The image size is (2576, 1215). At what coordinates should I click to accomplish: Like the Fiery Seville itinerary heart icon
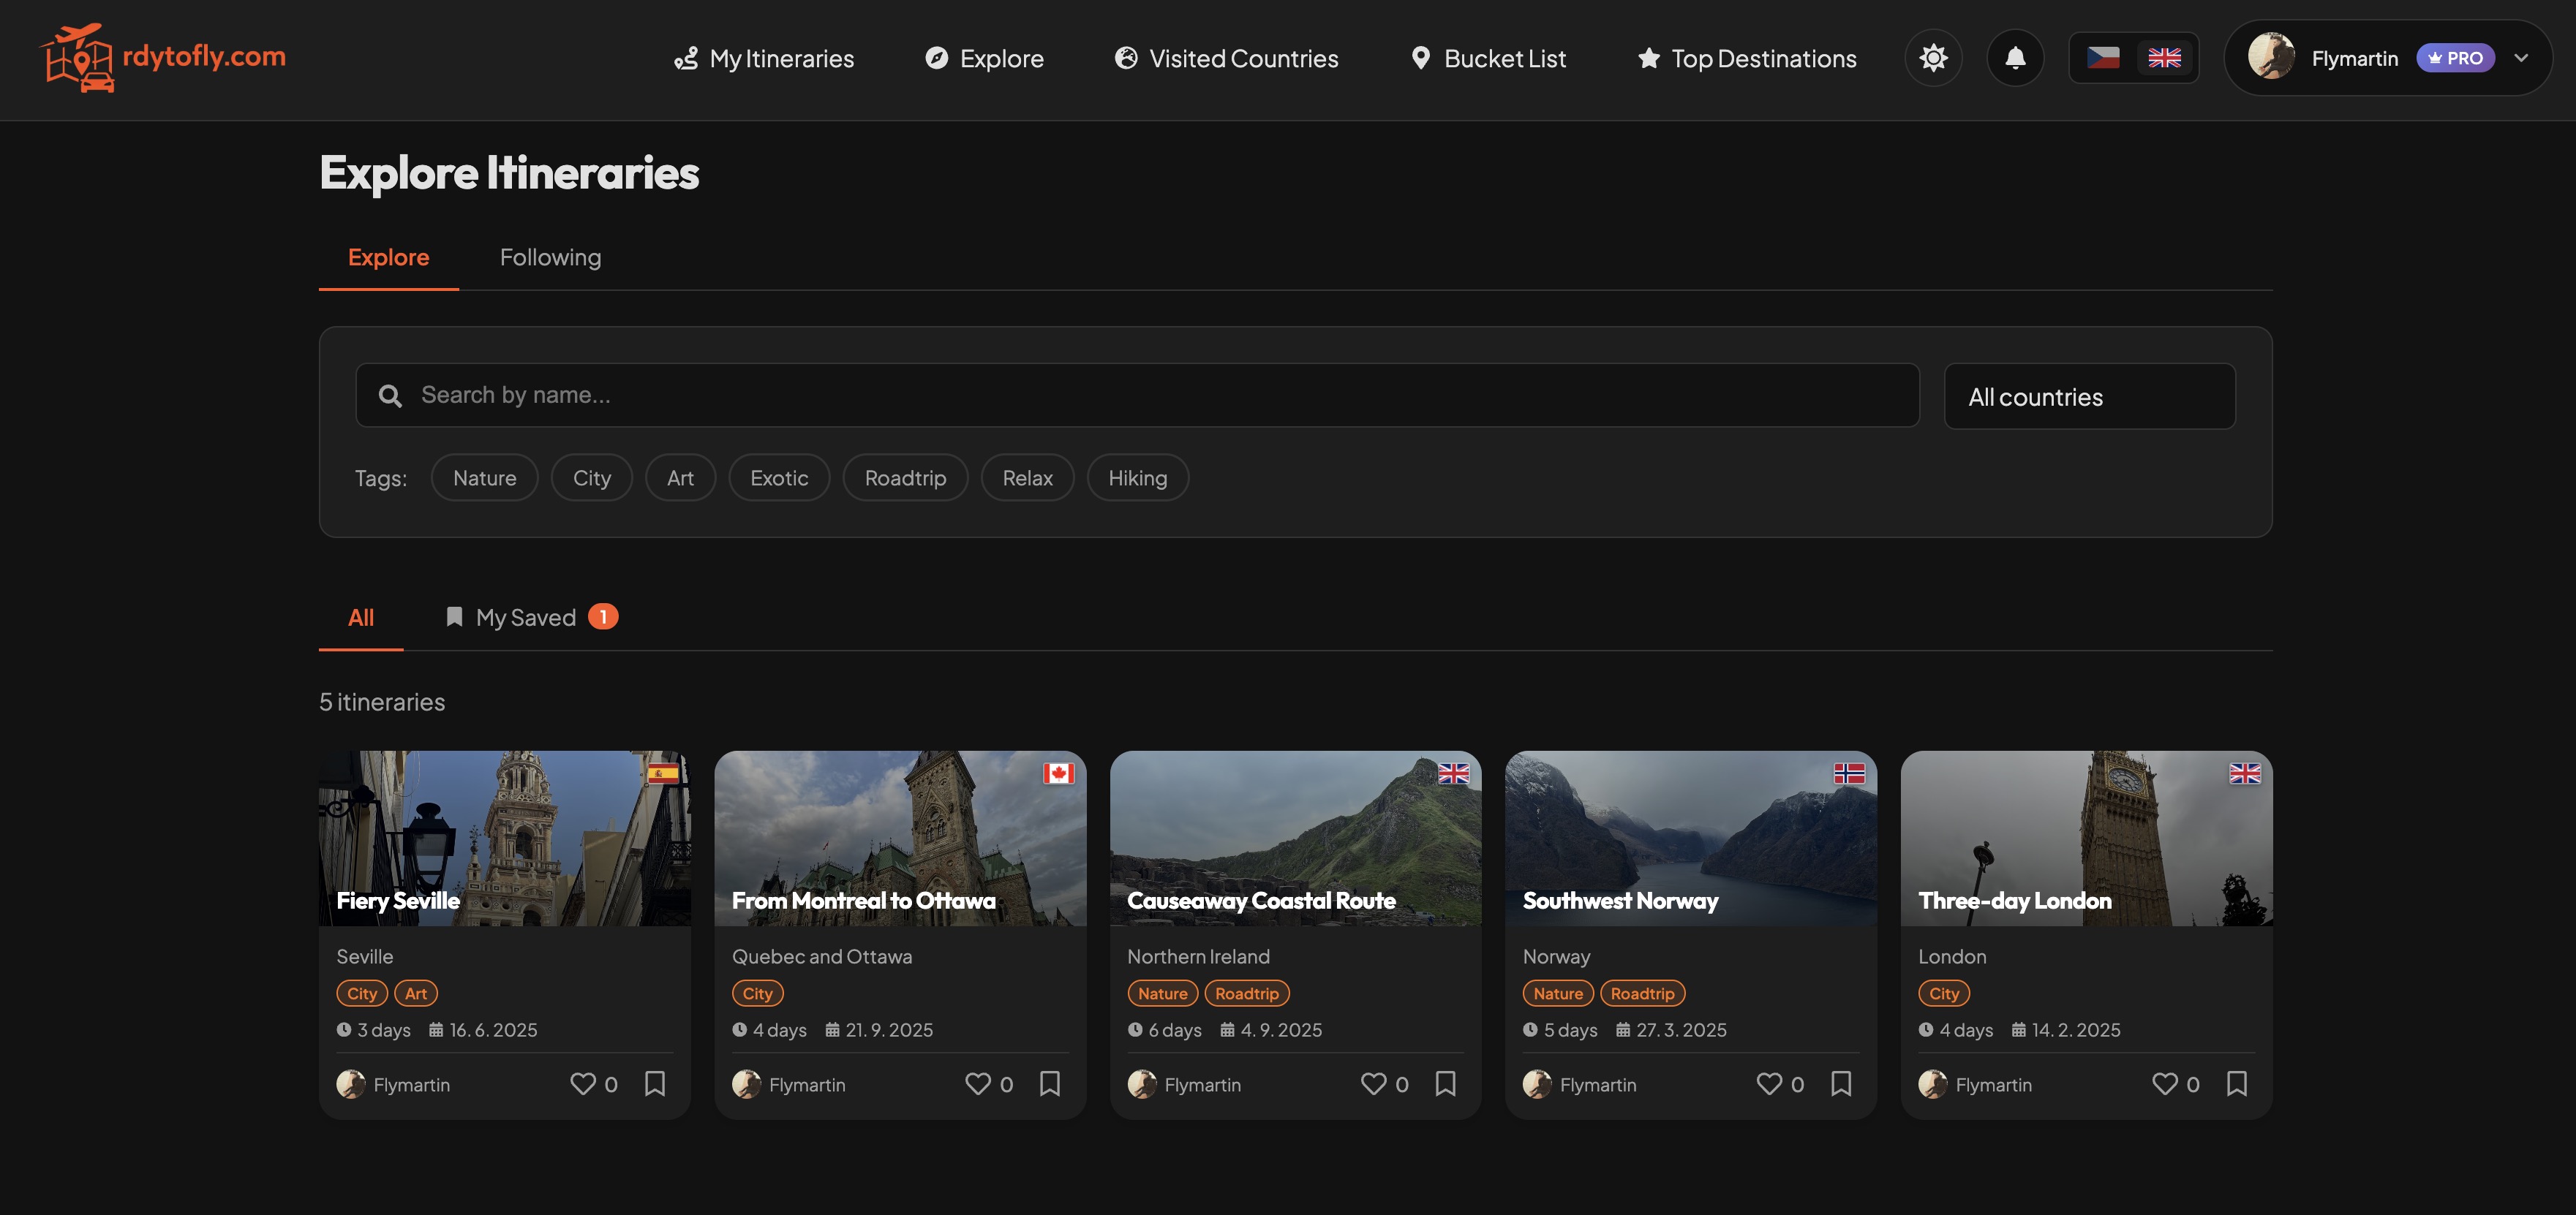pos(583,1084)
